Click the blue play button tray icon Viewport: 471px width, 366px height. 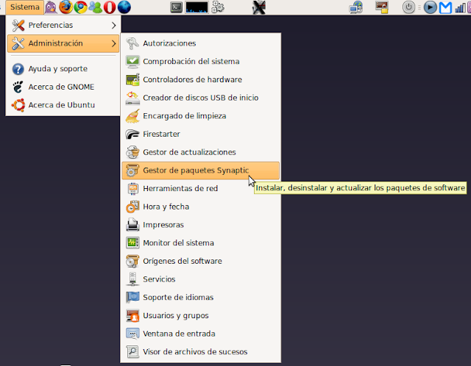pyautogui.click(x=430, y=7)
